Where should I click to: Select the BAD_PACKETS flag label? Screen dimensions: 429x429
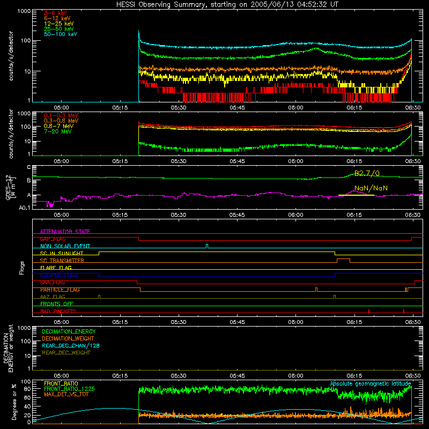pos(58,311)
